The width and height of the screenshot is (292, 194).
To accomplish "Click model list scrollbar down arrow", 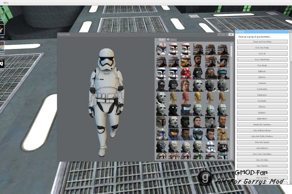I will click(x=231, y=158).
